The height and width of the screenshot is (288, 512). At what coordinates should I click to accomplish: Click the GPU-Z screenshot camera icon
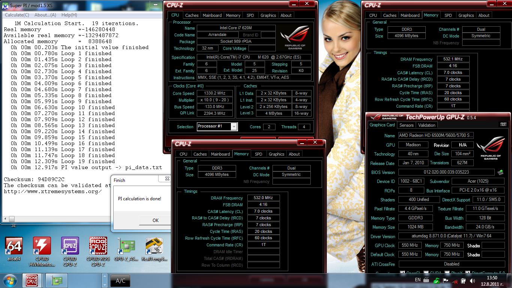pyautogui.click(x=503, y=124)
